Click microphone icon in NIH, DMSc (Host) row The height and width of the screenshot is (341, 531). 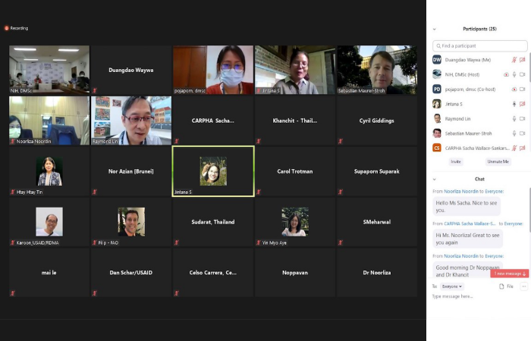(514, 74)
